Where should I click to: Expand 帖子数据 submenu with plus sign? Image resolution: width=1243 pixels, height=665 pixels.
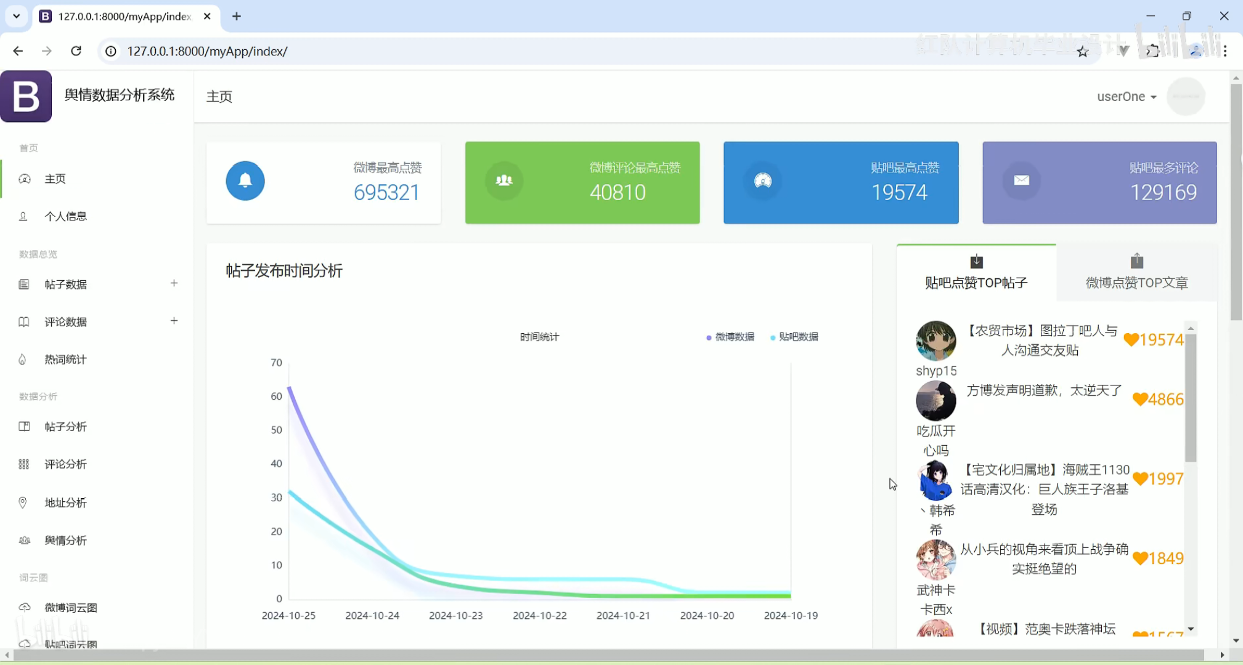click(x=174, y=283)
